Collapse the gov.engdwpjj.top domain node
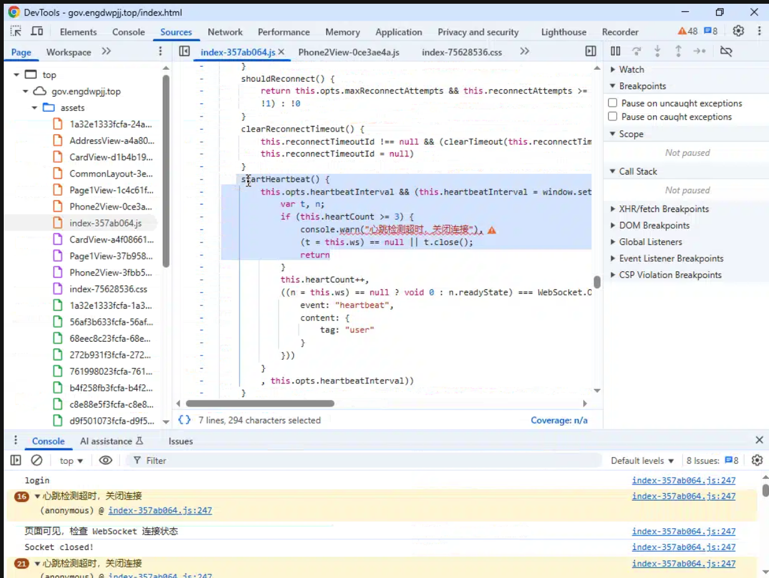This screenshot has height=578, width=769. coord(26,91)
